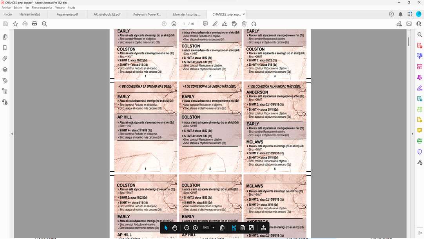The height and width of the screenshot is (239, 424).
Task: Open the Archivo menu
Action: click(6, 7)
